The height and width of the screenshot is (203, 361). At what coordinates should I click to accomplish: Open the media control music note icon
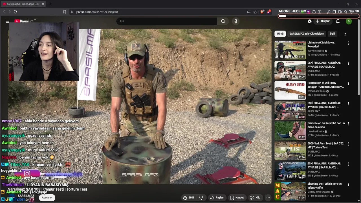(x=329, y=12)
